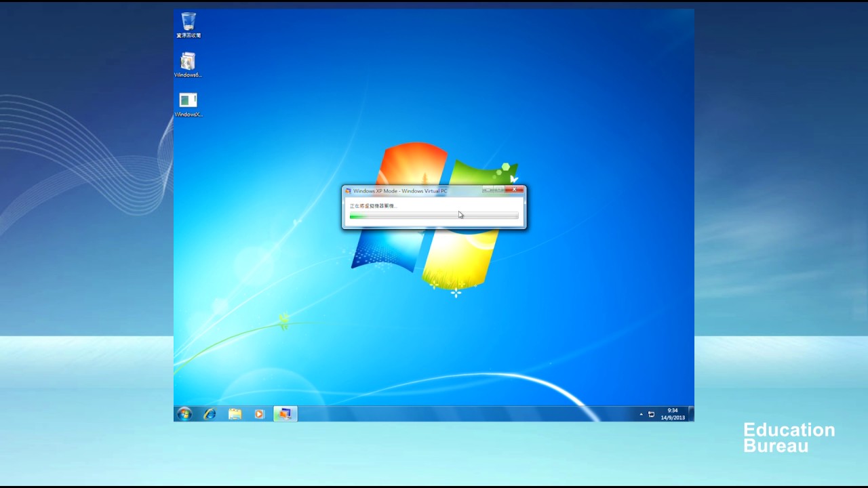The height and width of the screenshot is (488, 868).
Task: Select the Windows6 installer desktop icon
Action: click(x=188, y=65)
